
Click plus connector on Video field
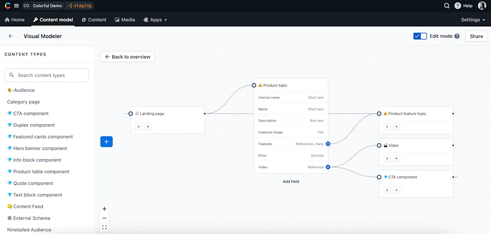(x=328, y=167)
